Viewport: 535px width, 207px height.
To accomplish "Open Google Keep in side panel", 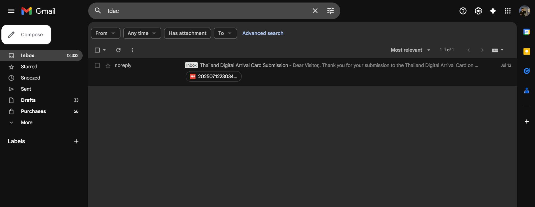I will [x=527, y=52].
